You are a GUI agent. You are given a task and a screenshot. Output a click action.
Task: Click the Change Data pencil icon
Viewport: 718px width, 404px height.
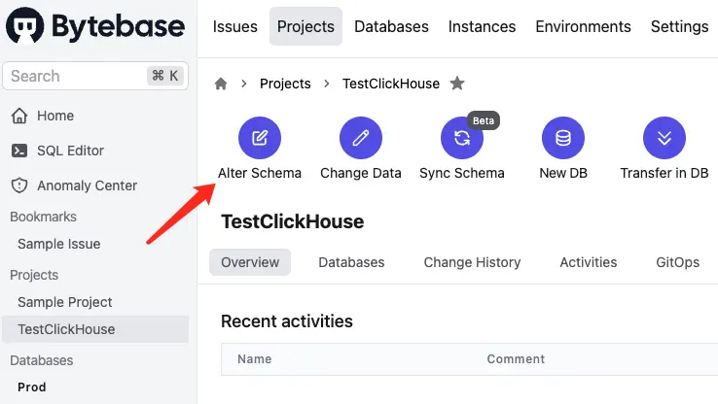tap(361, 138)
